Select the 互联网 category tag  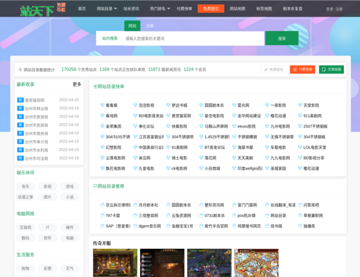[25, 227]
